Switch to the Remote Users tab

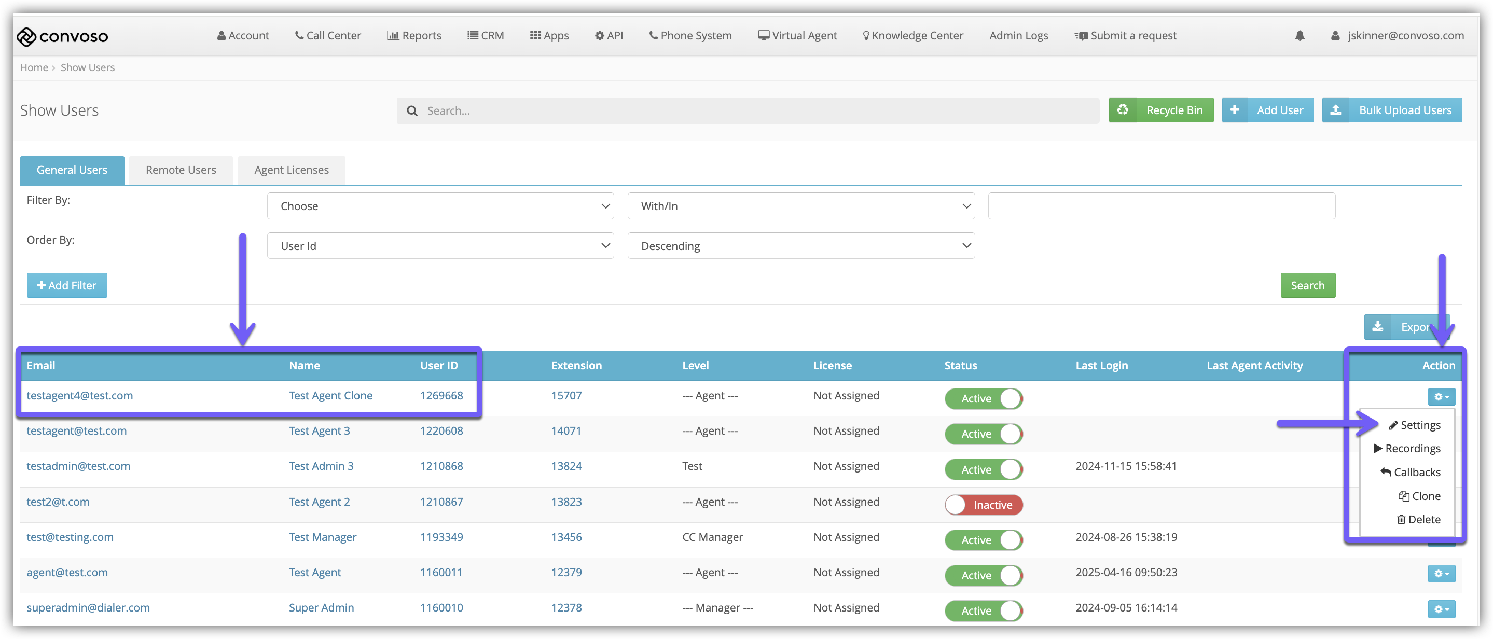(181, 170)
